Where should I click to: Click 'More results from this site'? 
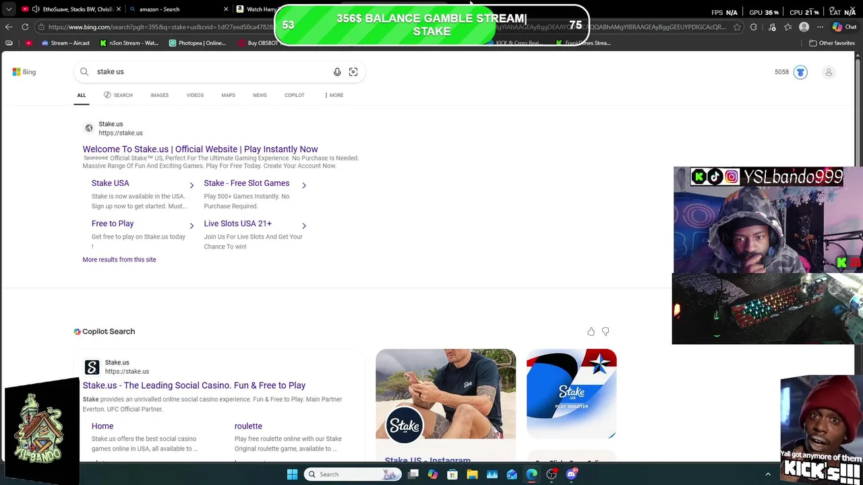click(119, 259)
